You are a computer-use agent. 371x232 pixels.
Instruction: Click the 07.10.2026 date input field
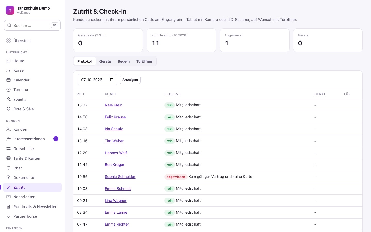(x=97, y=80)
